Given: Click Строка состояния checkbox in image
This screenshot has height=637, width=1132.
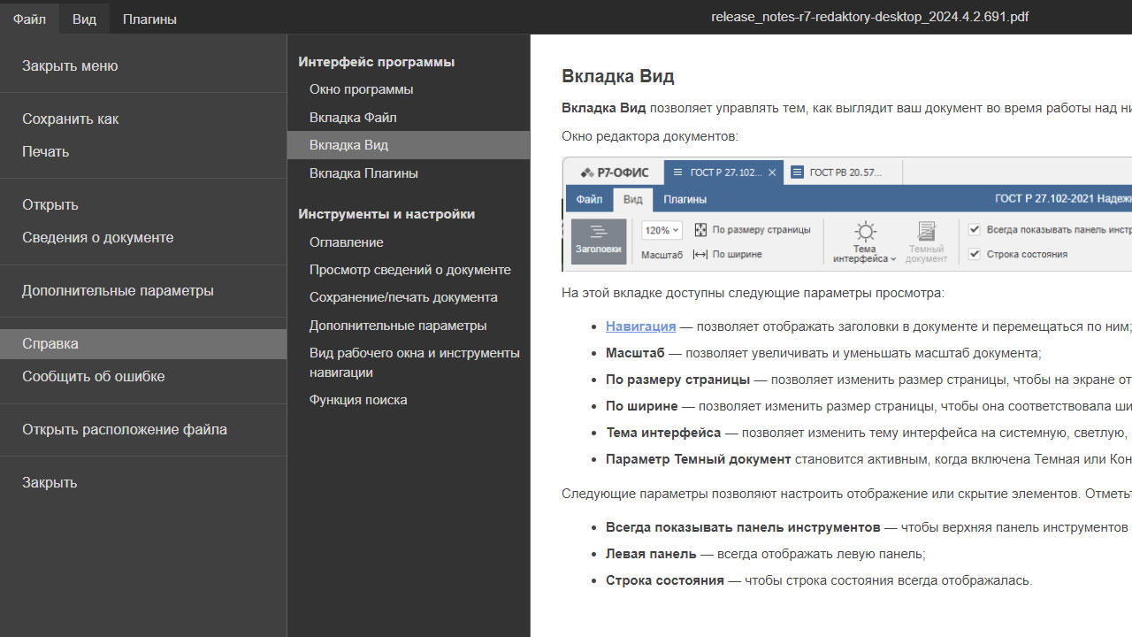Looking at the screenshot, I should 975,254.
